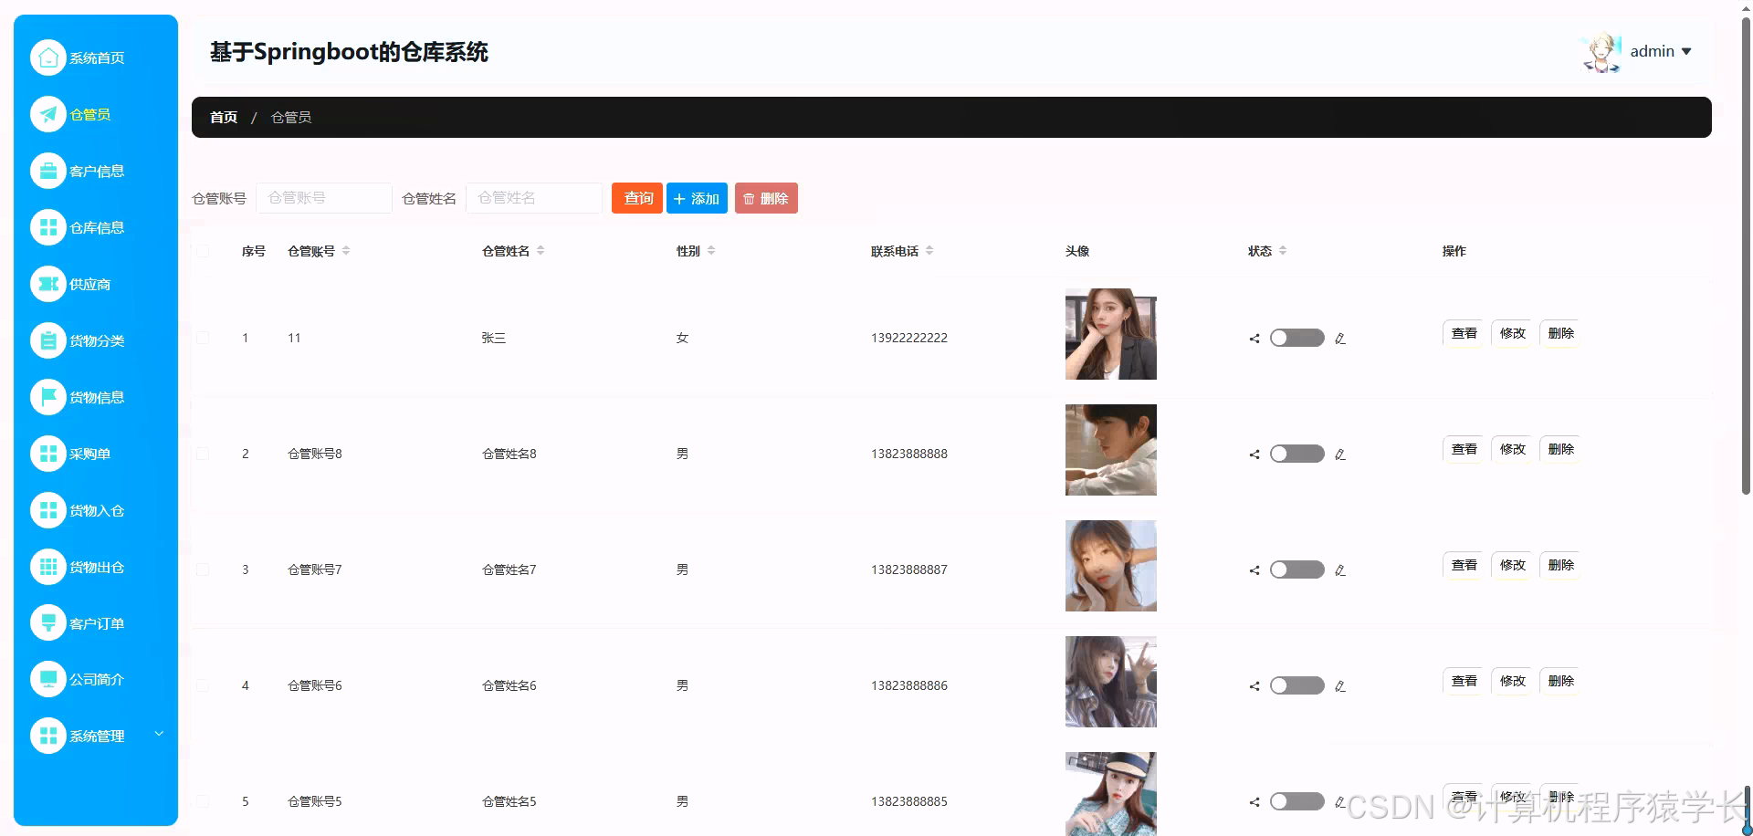
Task: Open the admin account dropdown
Action: pyautogui.click(x=1660, y=51)
